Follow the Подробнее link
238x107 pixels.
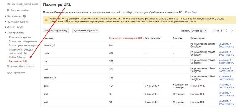coord(192,12)
